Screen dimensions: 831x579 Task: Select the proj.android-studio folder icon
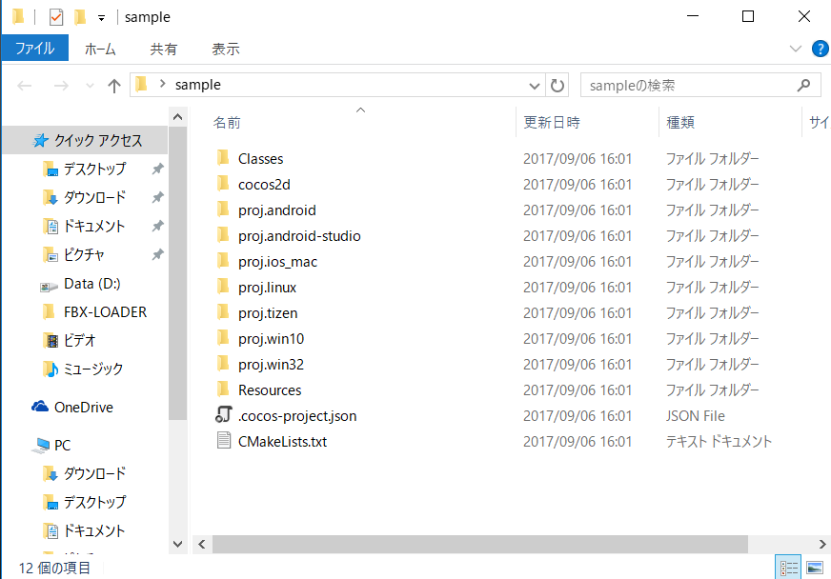[x=223, y=235]
